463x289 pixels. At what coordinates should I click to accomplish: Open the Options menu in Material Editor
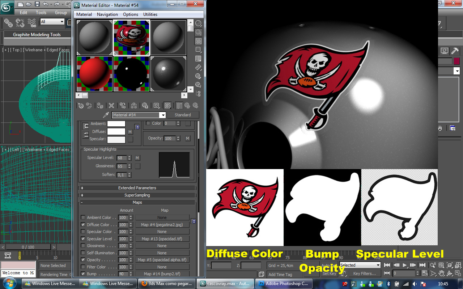[x=131, y=14]
